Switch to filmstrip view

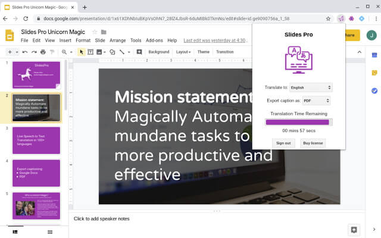pos(15,232)
